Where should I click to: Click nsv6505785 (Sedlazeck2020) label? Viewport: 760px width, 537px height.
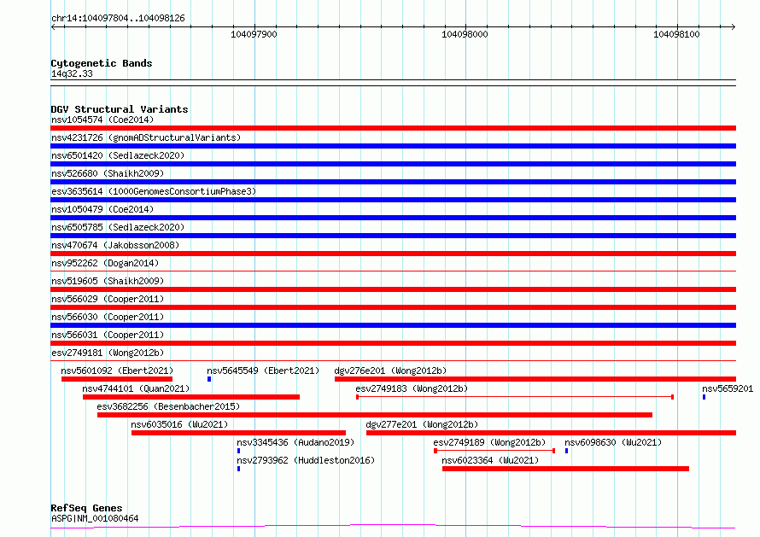pyautogui.click(x=118, y=227)
